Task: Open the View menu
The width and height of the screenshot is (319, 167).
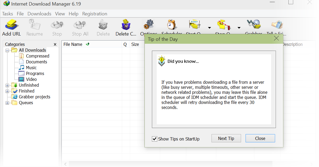Action: pyautogui.click(x=60, y=14)
